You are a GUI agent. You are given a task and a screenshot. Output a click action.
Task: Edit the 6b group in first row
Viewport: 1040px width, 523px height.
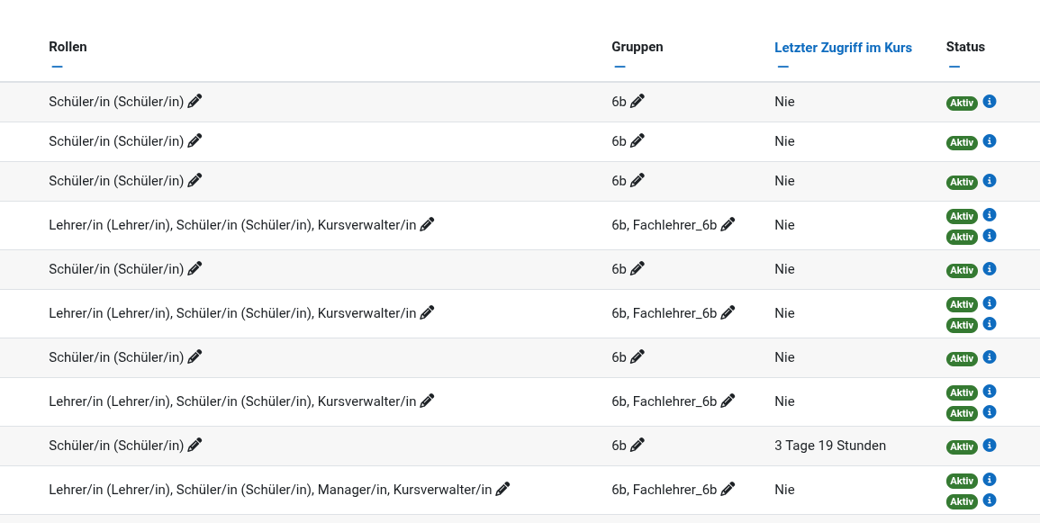(x=638, y=102)
